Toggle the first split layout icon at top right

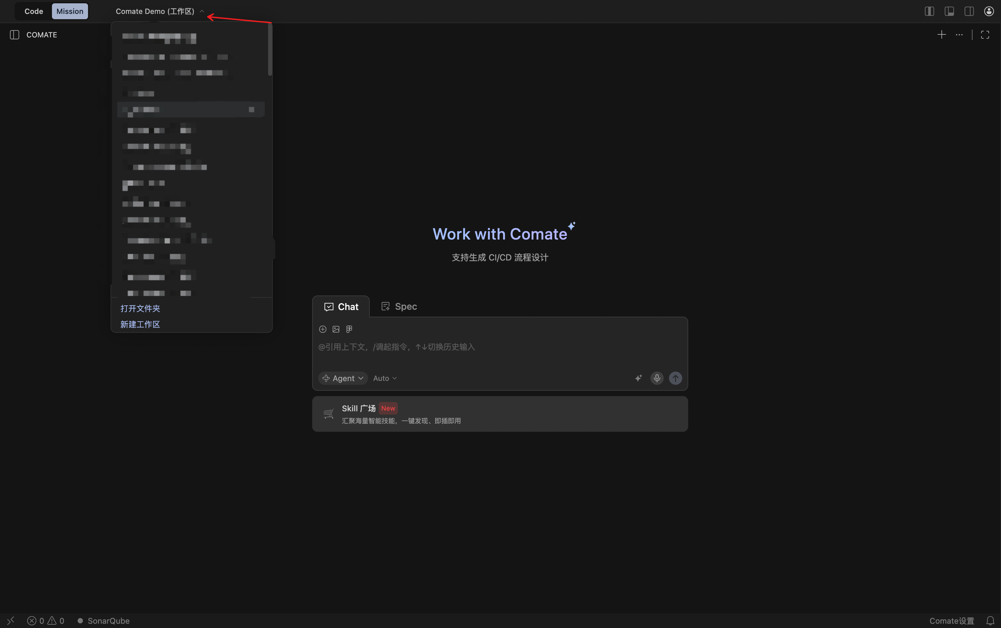point(929,11)
